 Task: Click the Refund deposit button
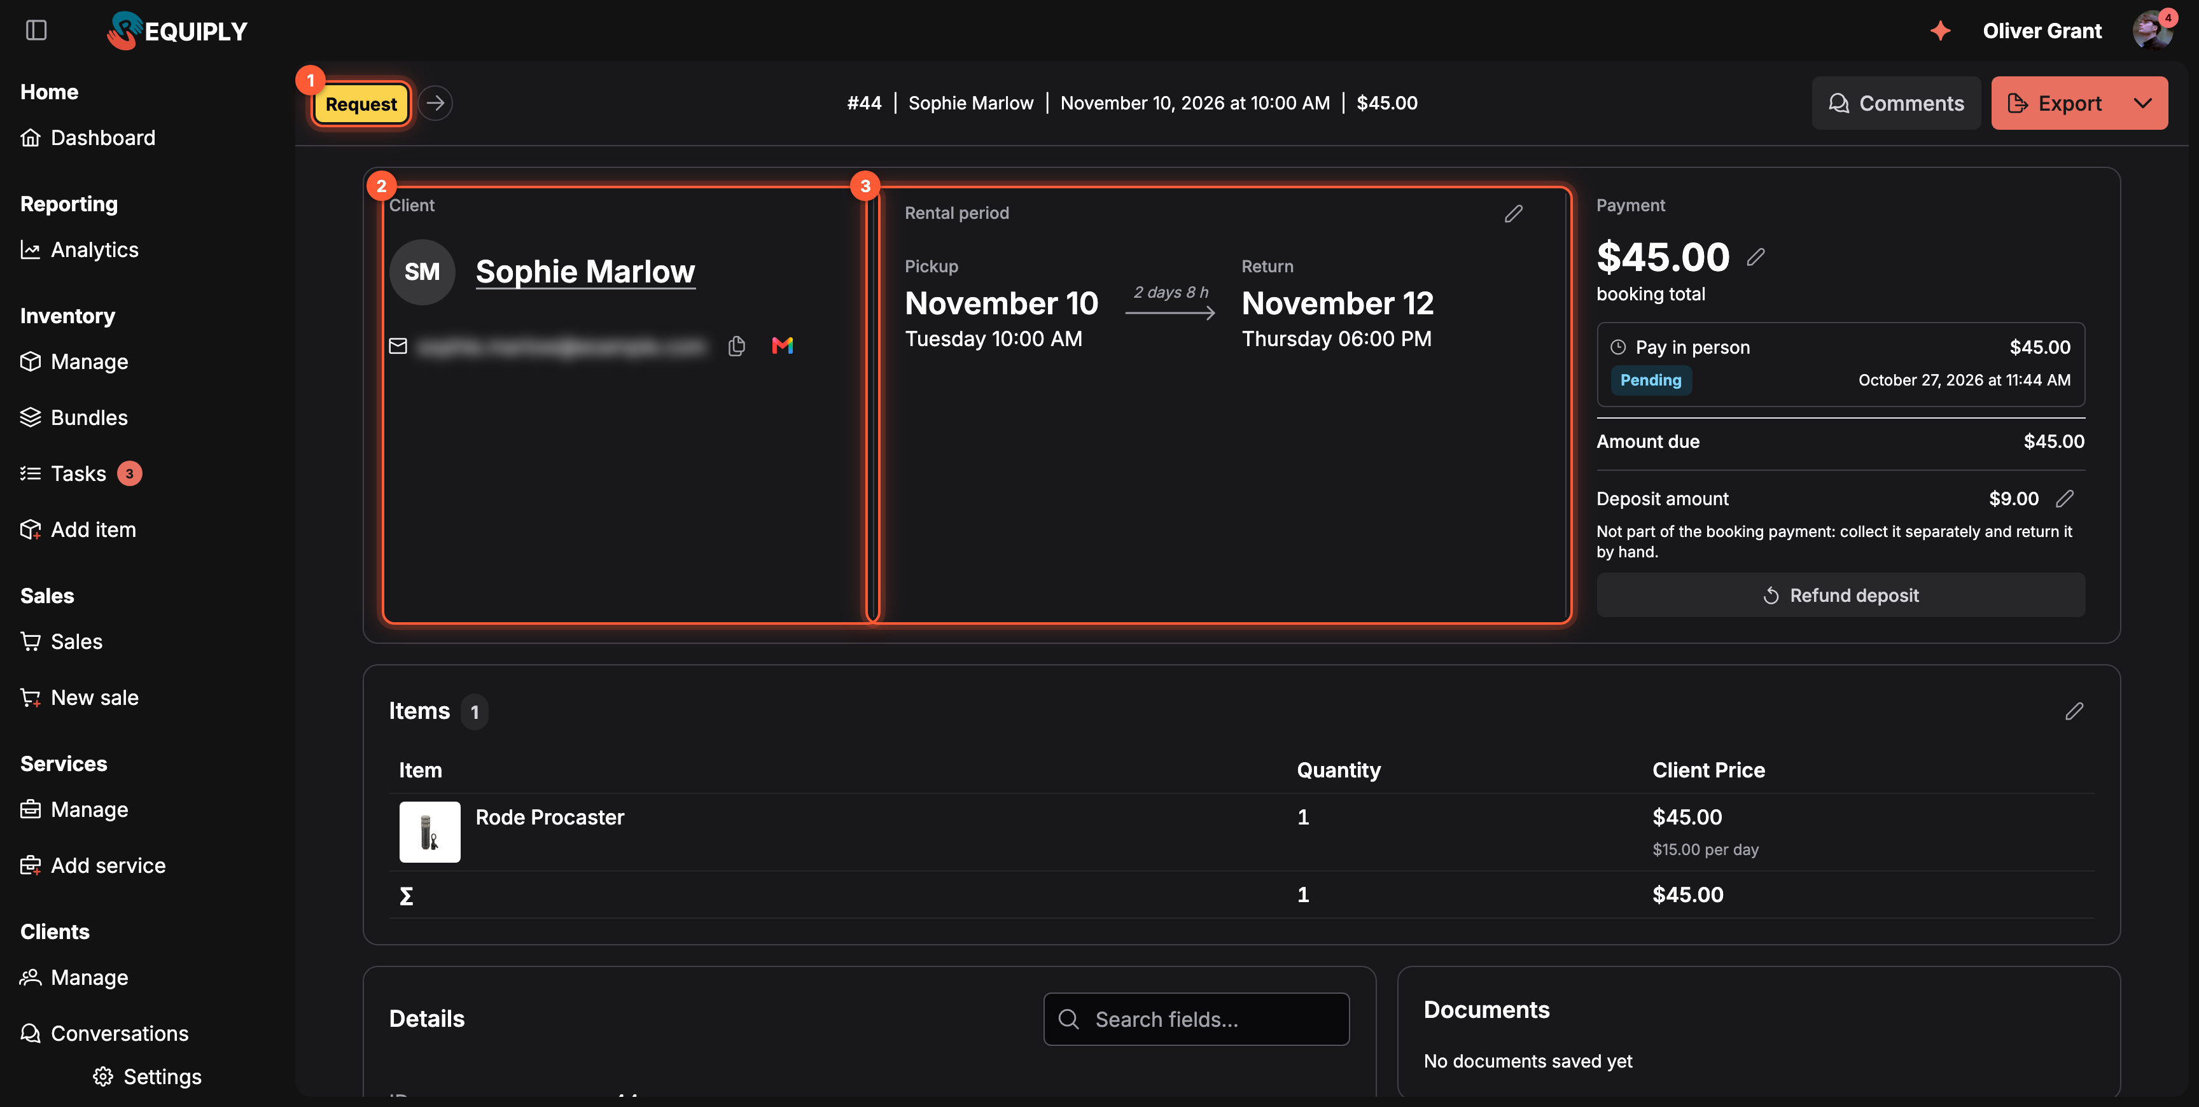coord(1841,595)
